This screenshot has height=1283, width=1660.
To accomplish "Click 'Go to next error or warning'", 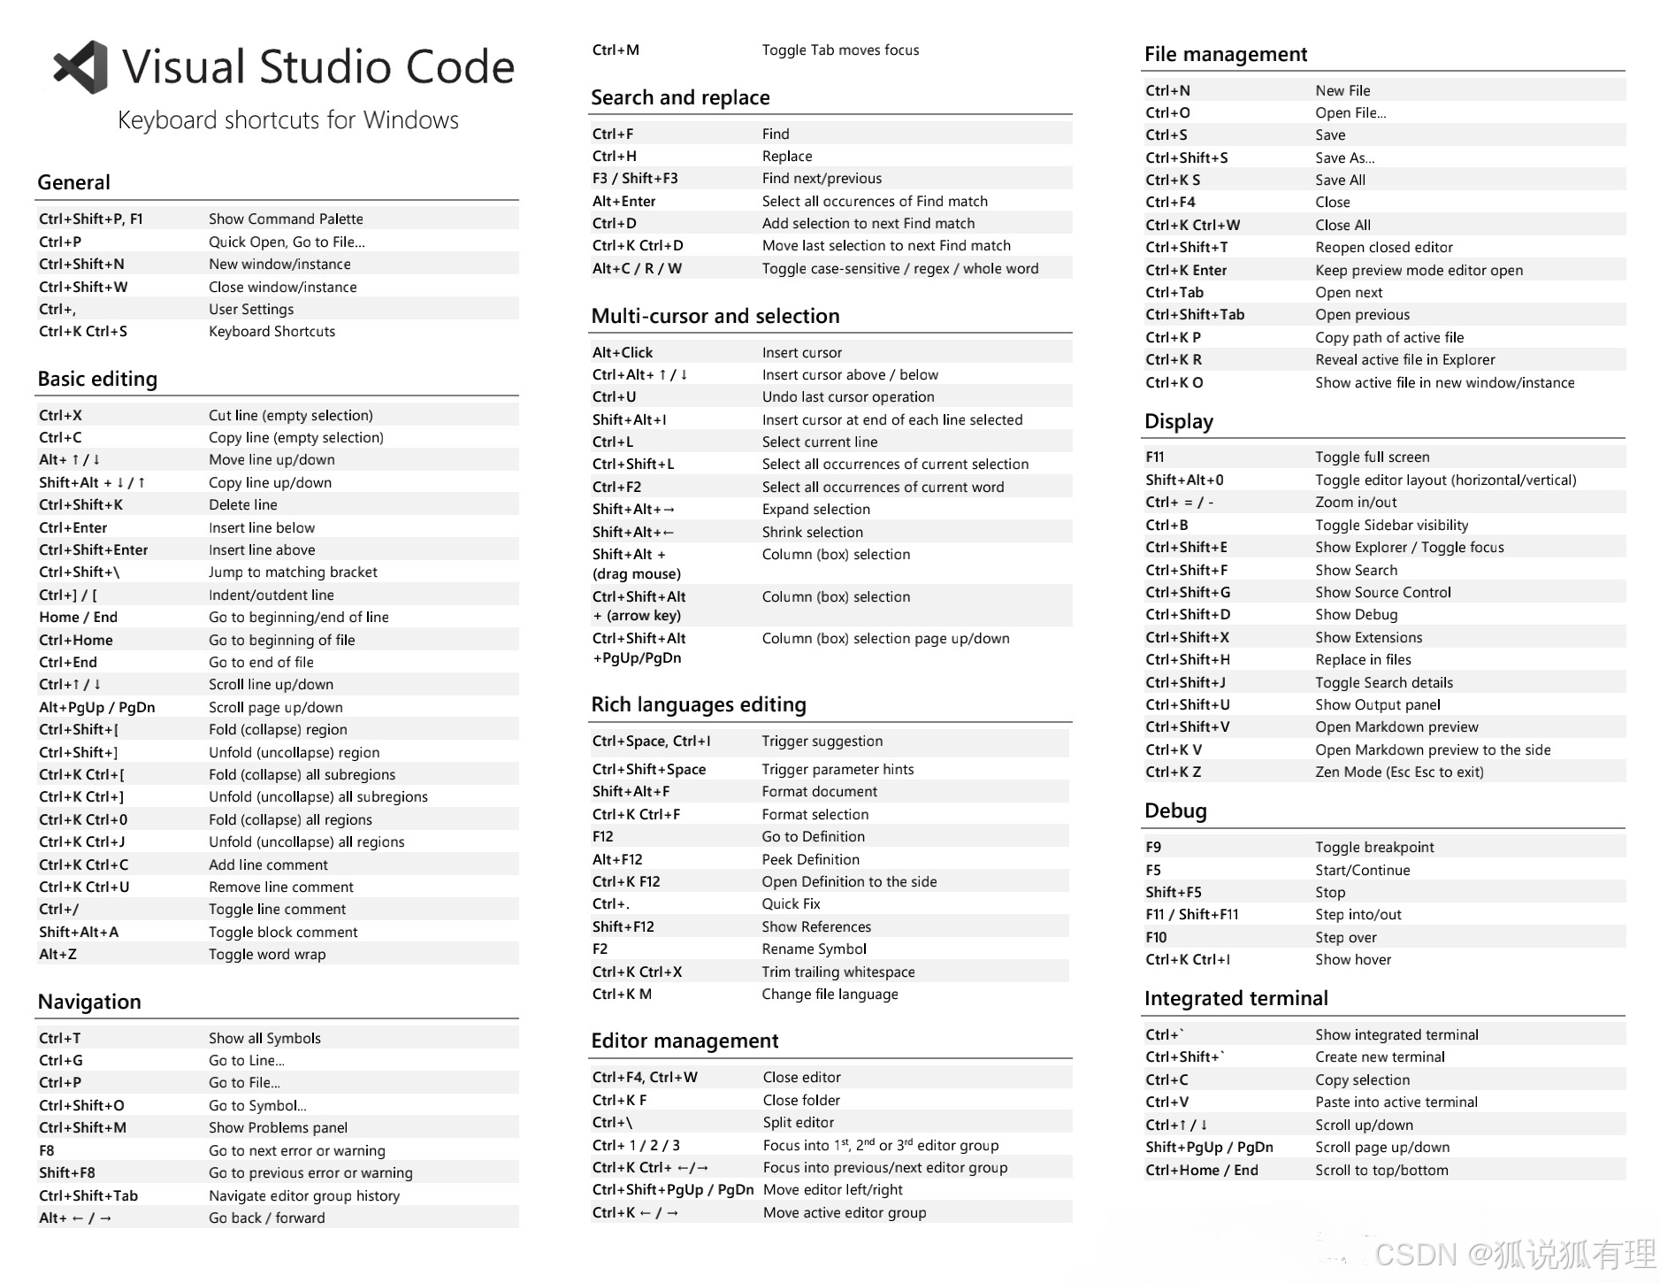I will pos(296,1150).
